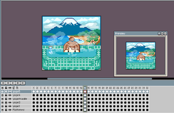
Task: Play the animation in timeline controls
Action: (13, 83)
